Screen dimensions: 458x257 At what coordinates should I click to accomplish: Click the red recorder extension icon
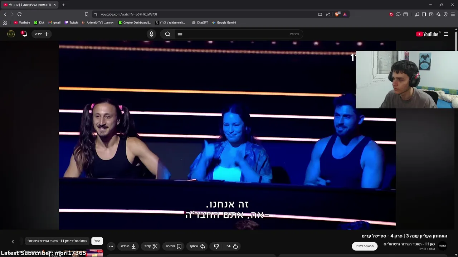[x=391, y=14]
